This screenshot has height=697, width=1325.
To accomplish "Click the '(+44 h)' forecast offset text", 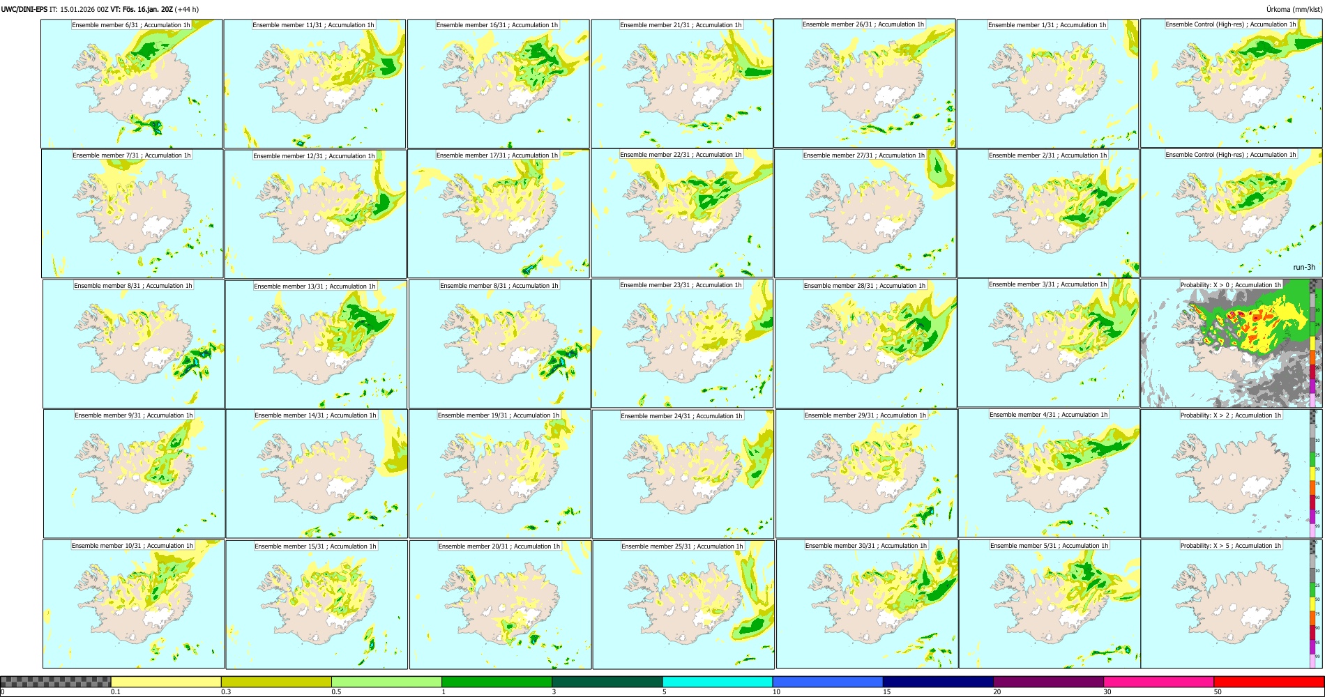I will point(187,10).
